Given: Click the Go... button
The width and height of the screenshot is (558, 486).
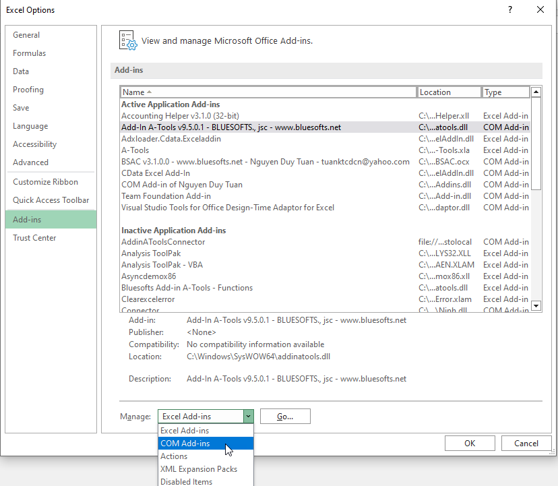Looking at the screenshot, I should tap(285, 416).
